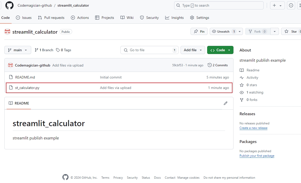Switch to the Code tab
The image size is (301, 183).
pyautogui.click(x=5, y=18)
